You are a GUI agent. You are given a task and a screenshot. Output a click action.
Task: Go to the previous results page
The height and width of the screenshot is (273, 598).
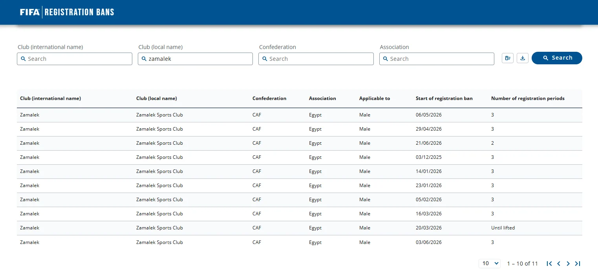pyautogui.click(x=559, y=264)
